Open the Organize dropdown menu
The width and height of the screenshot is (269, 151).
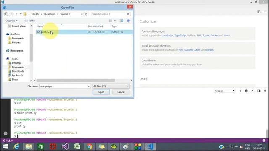click(11, 21)
